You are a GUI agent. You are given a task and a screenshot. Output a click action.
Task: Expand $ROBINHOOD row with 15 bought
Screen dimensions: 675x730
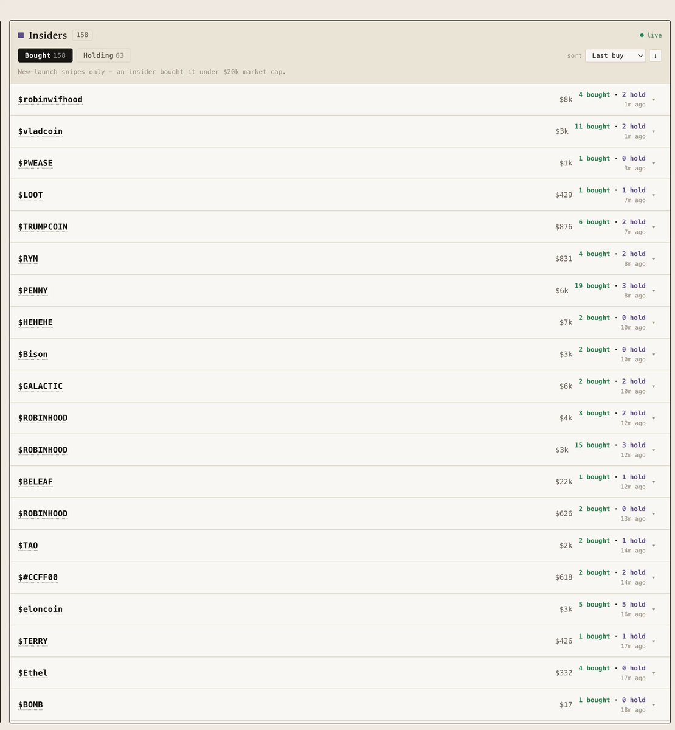tap(654, 450)
